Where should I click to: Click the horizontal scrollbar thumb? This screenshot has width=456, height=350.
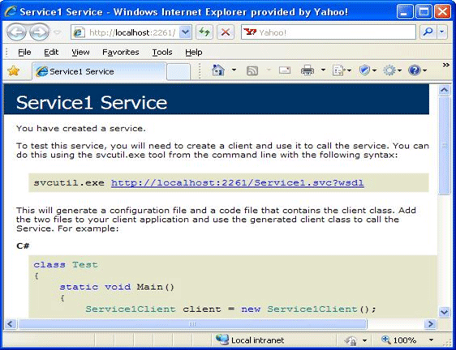(192, 324)
